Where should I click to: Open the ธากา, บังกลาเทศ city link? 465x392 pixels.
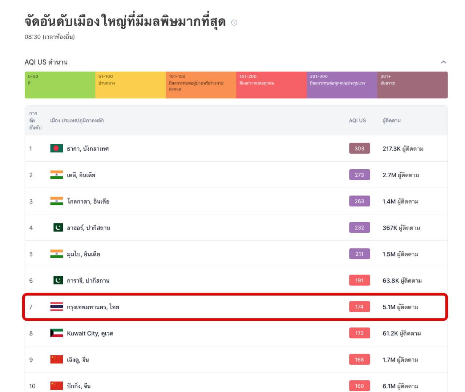pos(88,149)
